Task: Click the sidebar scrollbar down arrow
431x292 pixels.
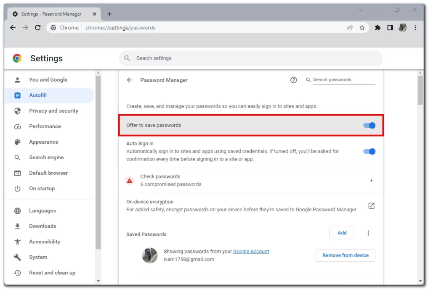Action: (x=98, y=281)
